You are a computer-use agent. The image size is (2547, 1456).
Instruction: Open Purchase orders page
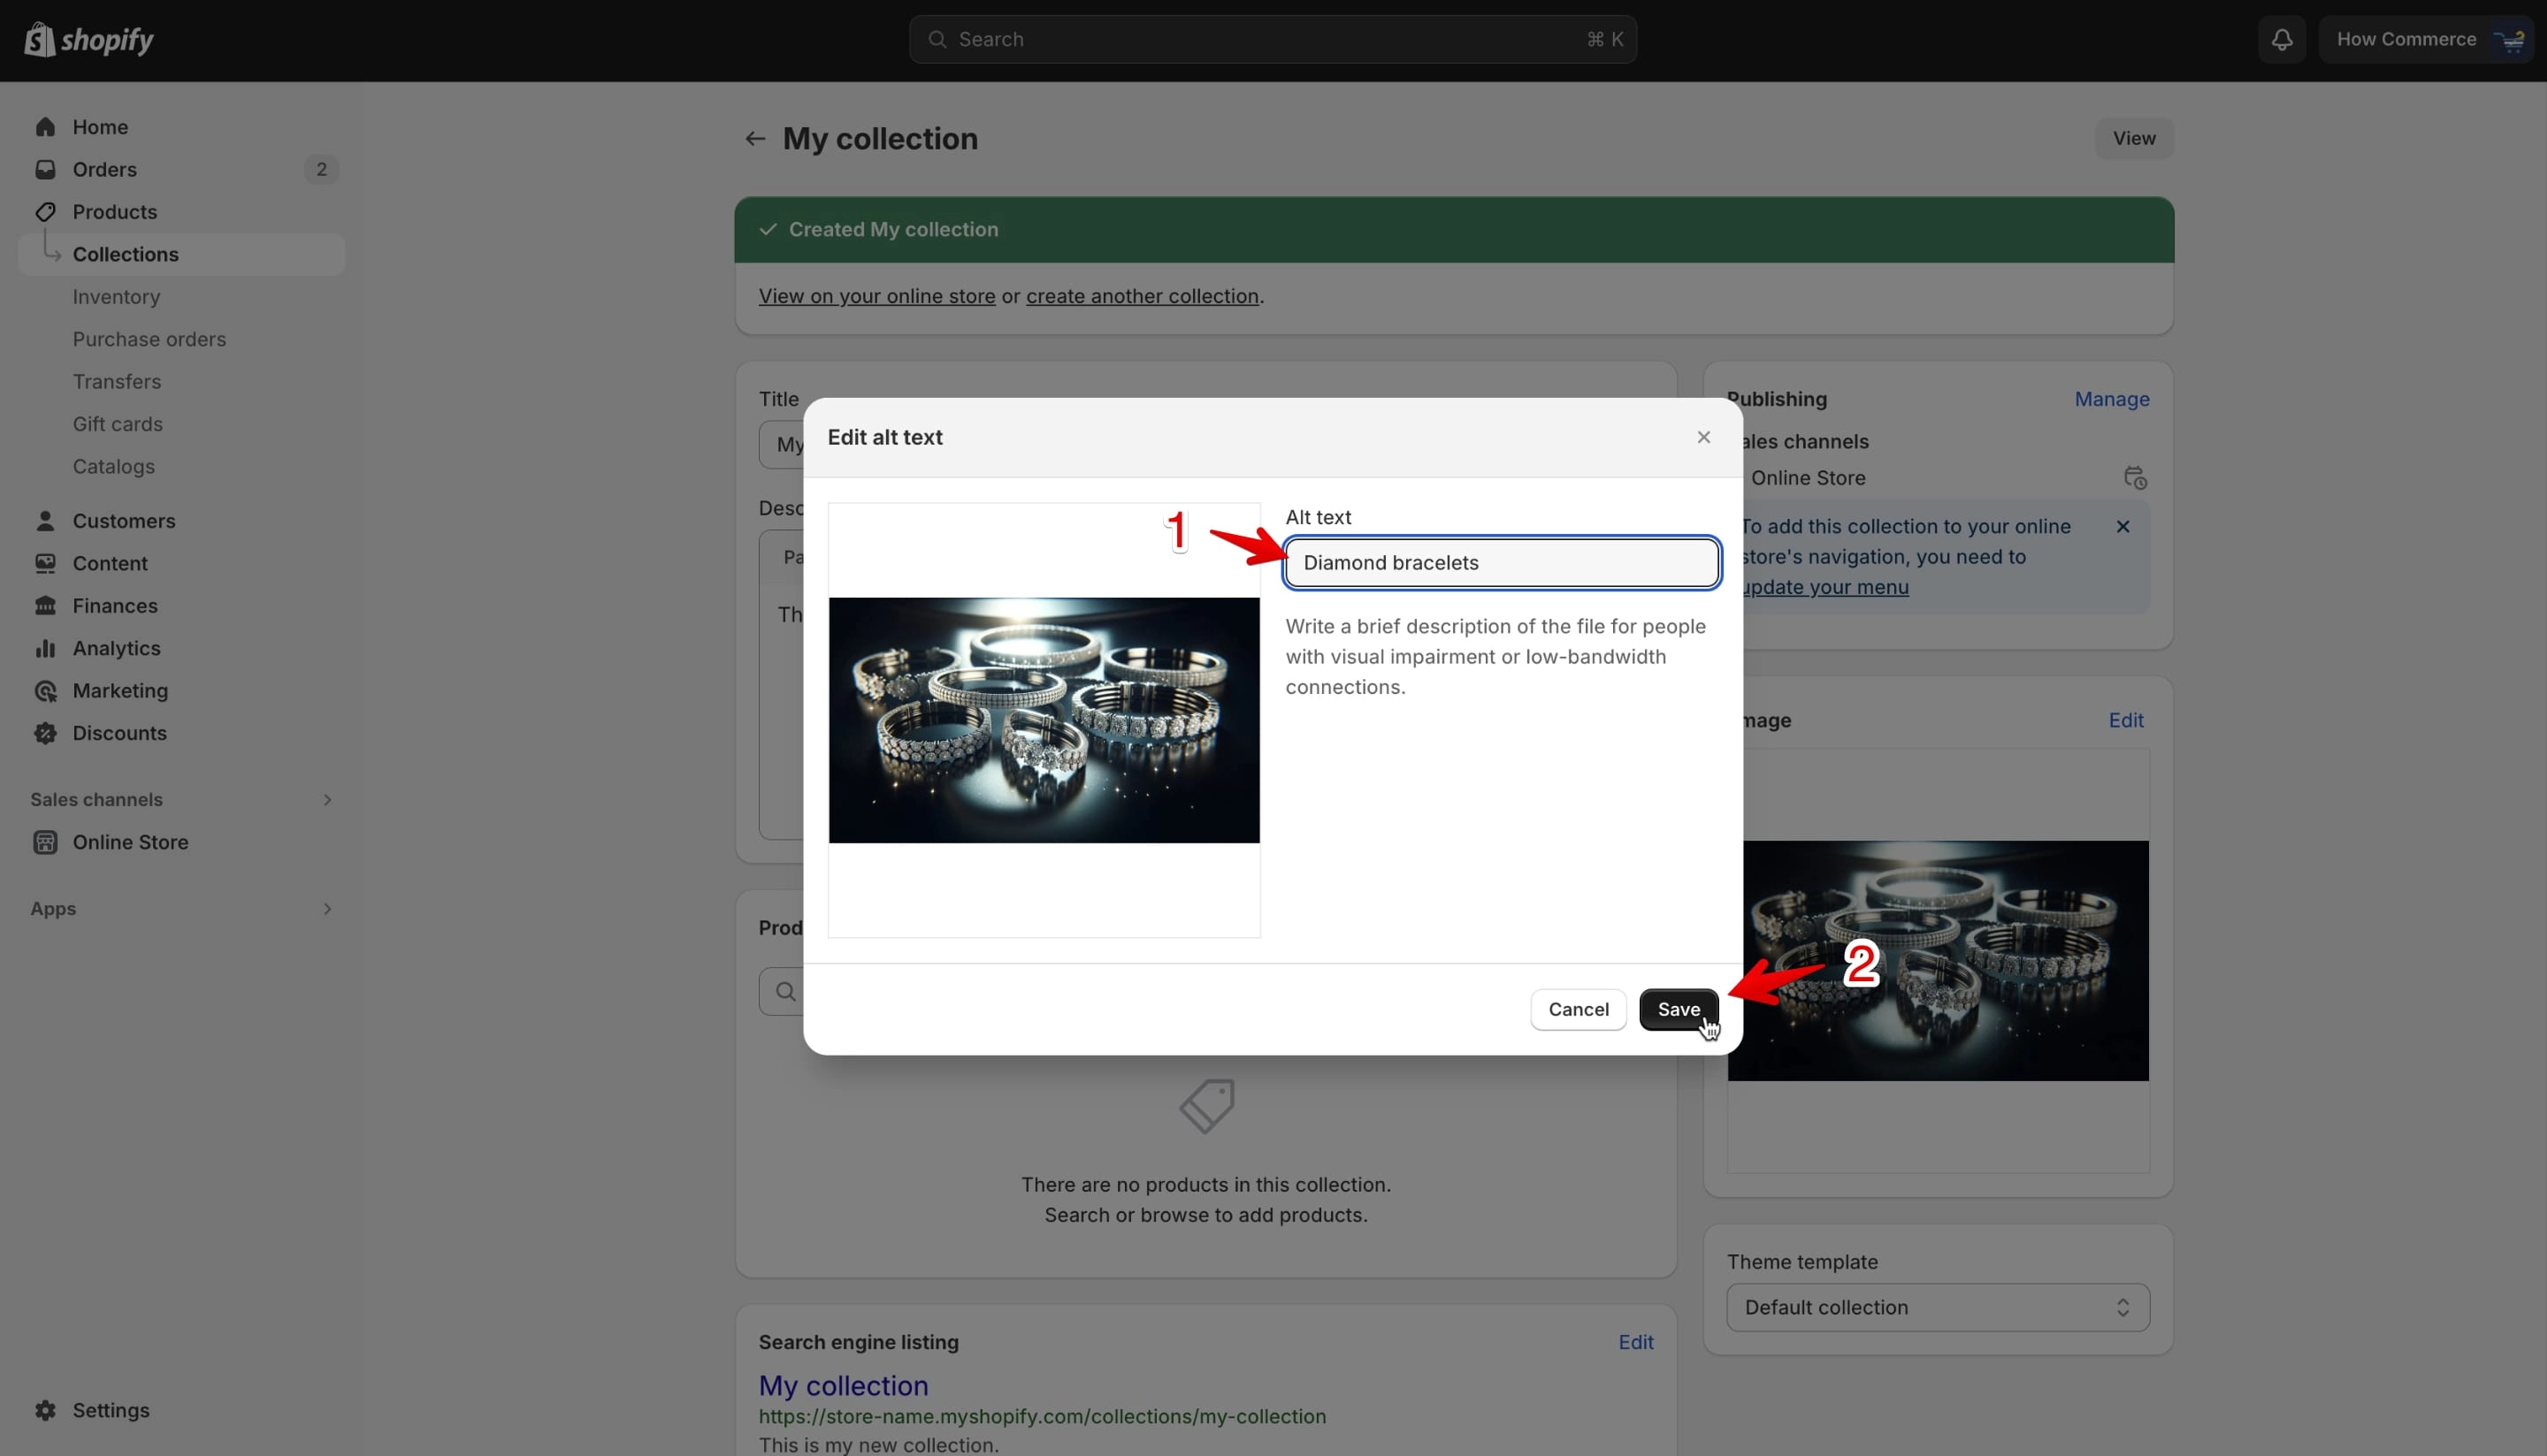(149, 339)
